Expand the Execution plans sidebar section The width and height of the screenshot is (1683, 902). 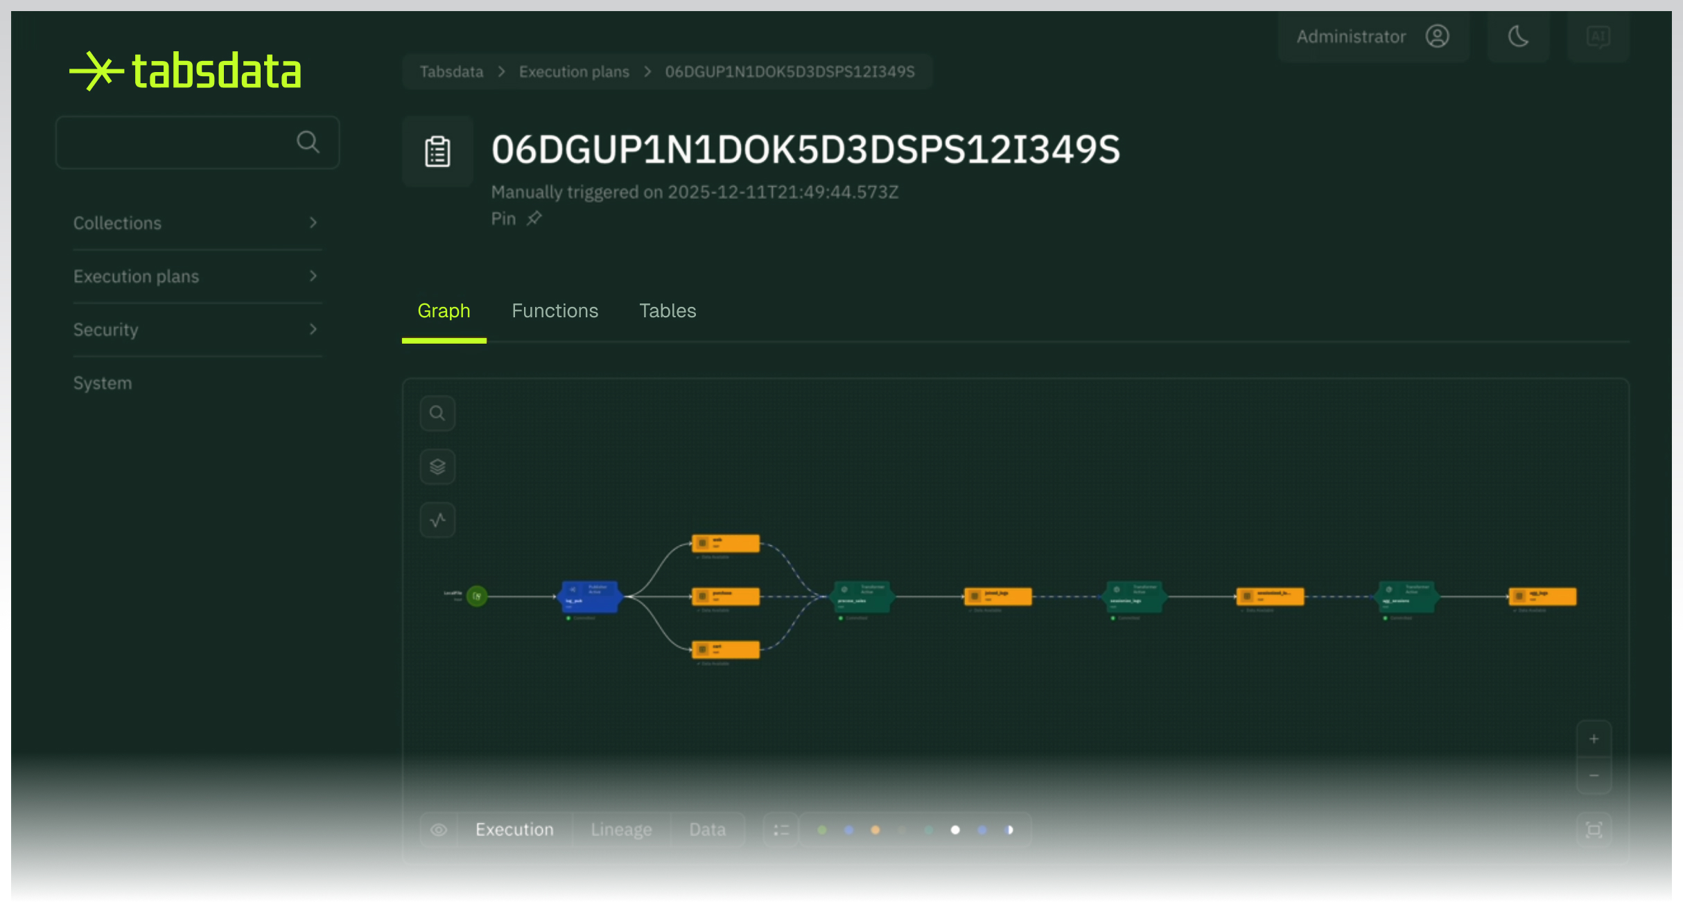click(x=197, y=276)
